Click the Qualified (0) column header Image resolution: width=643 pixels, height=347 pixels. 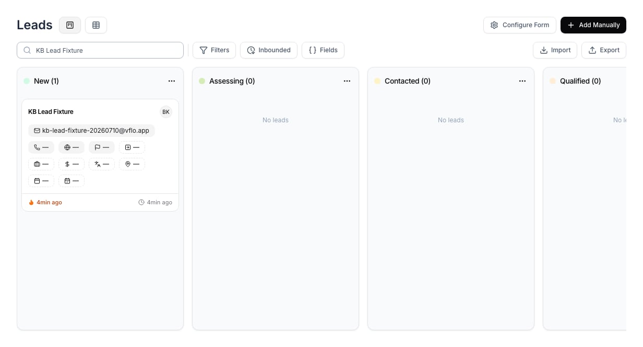[580, 81]
